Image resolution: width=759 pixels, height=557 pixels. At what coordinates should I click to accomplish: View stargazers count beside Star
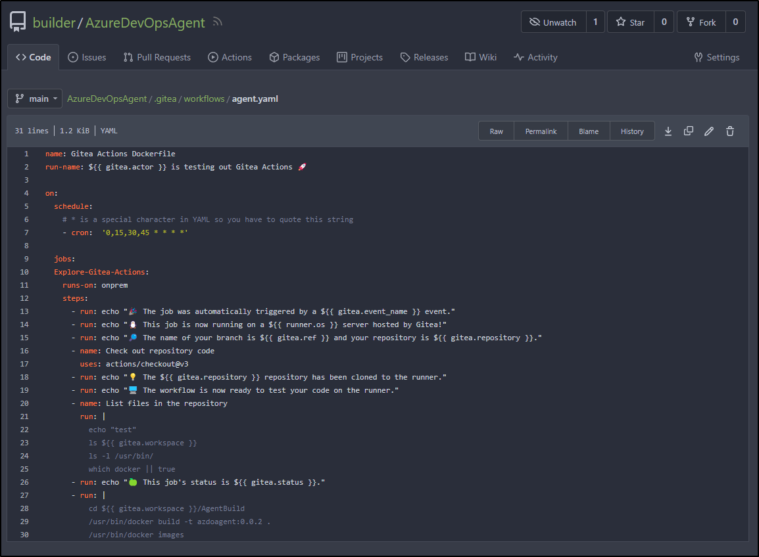pos(664,22)
